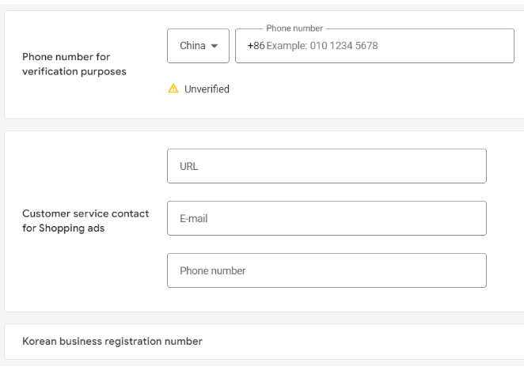Click the yellow warning triangle icon
Viewport: 524px width, 374px height.
point(173,89)
